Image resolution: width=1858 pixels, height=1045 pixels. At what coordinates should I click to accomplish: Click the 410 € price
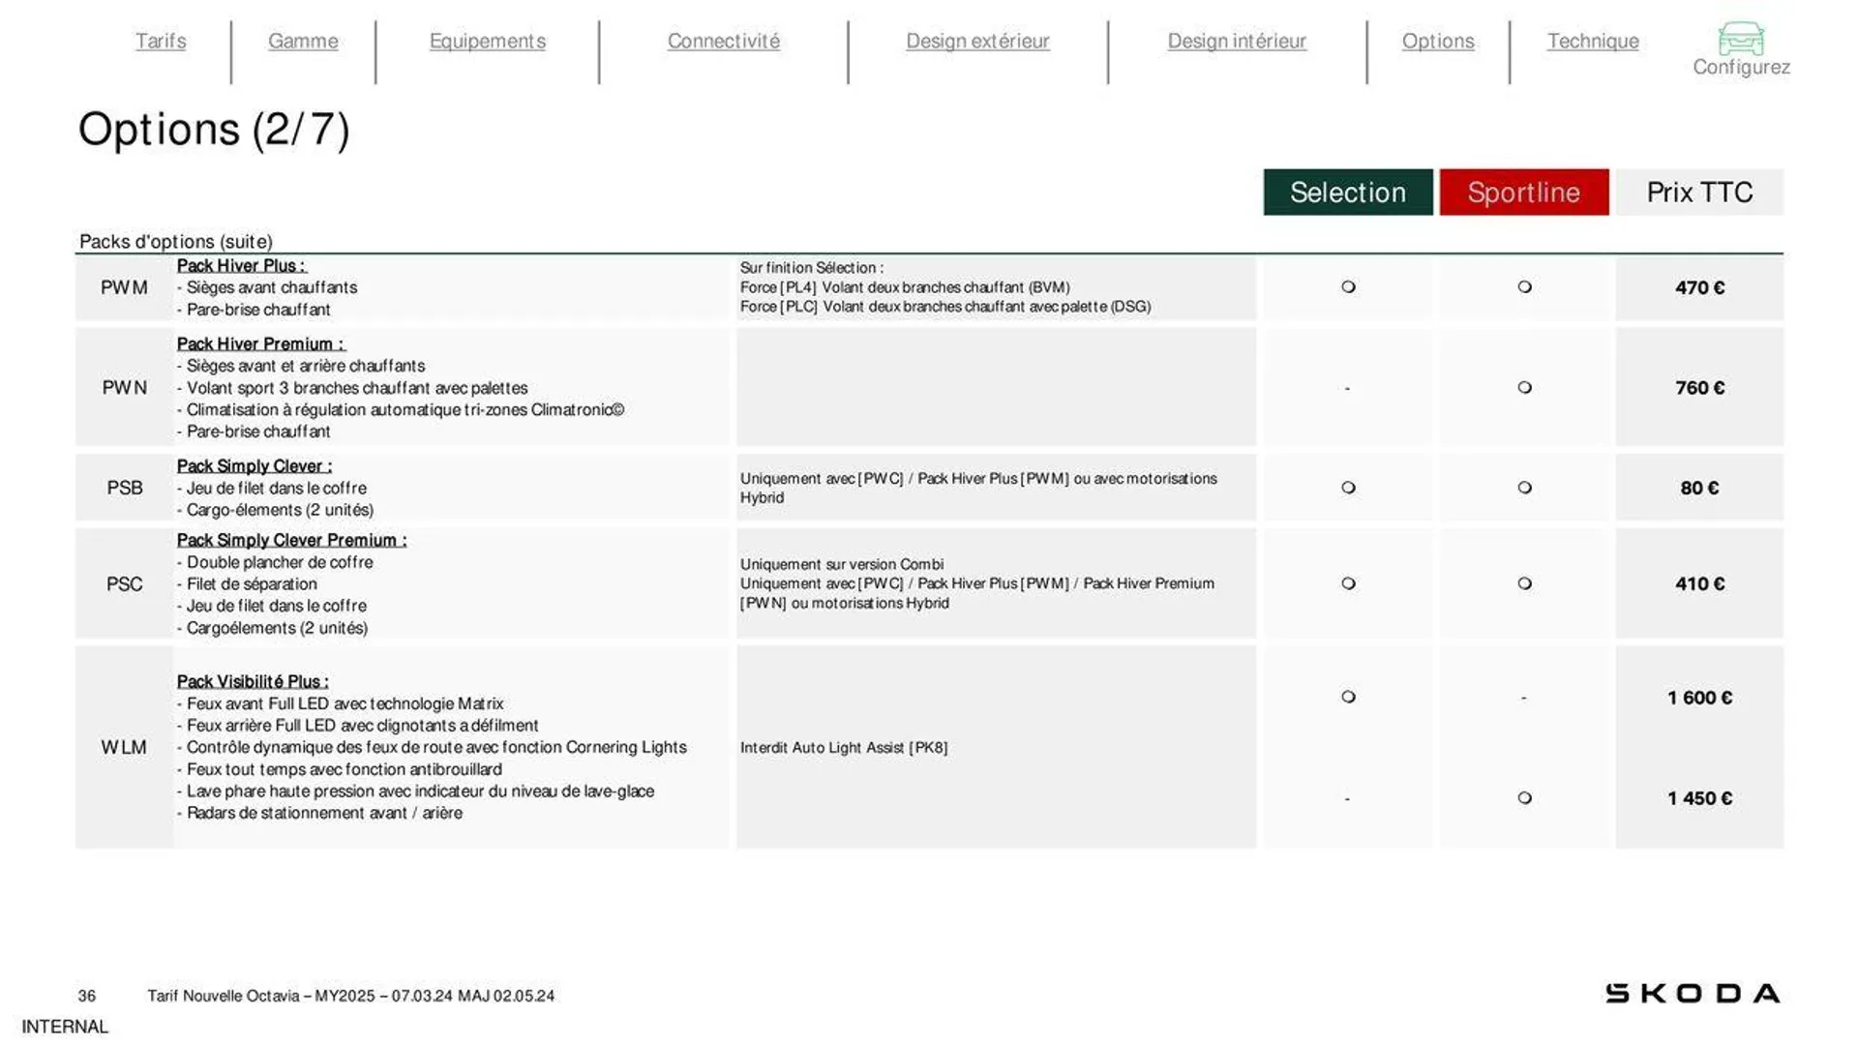click(1699, 583)
